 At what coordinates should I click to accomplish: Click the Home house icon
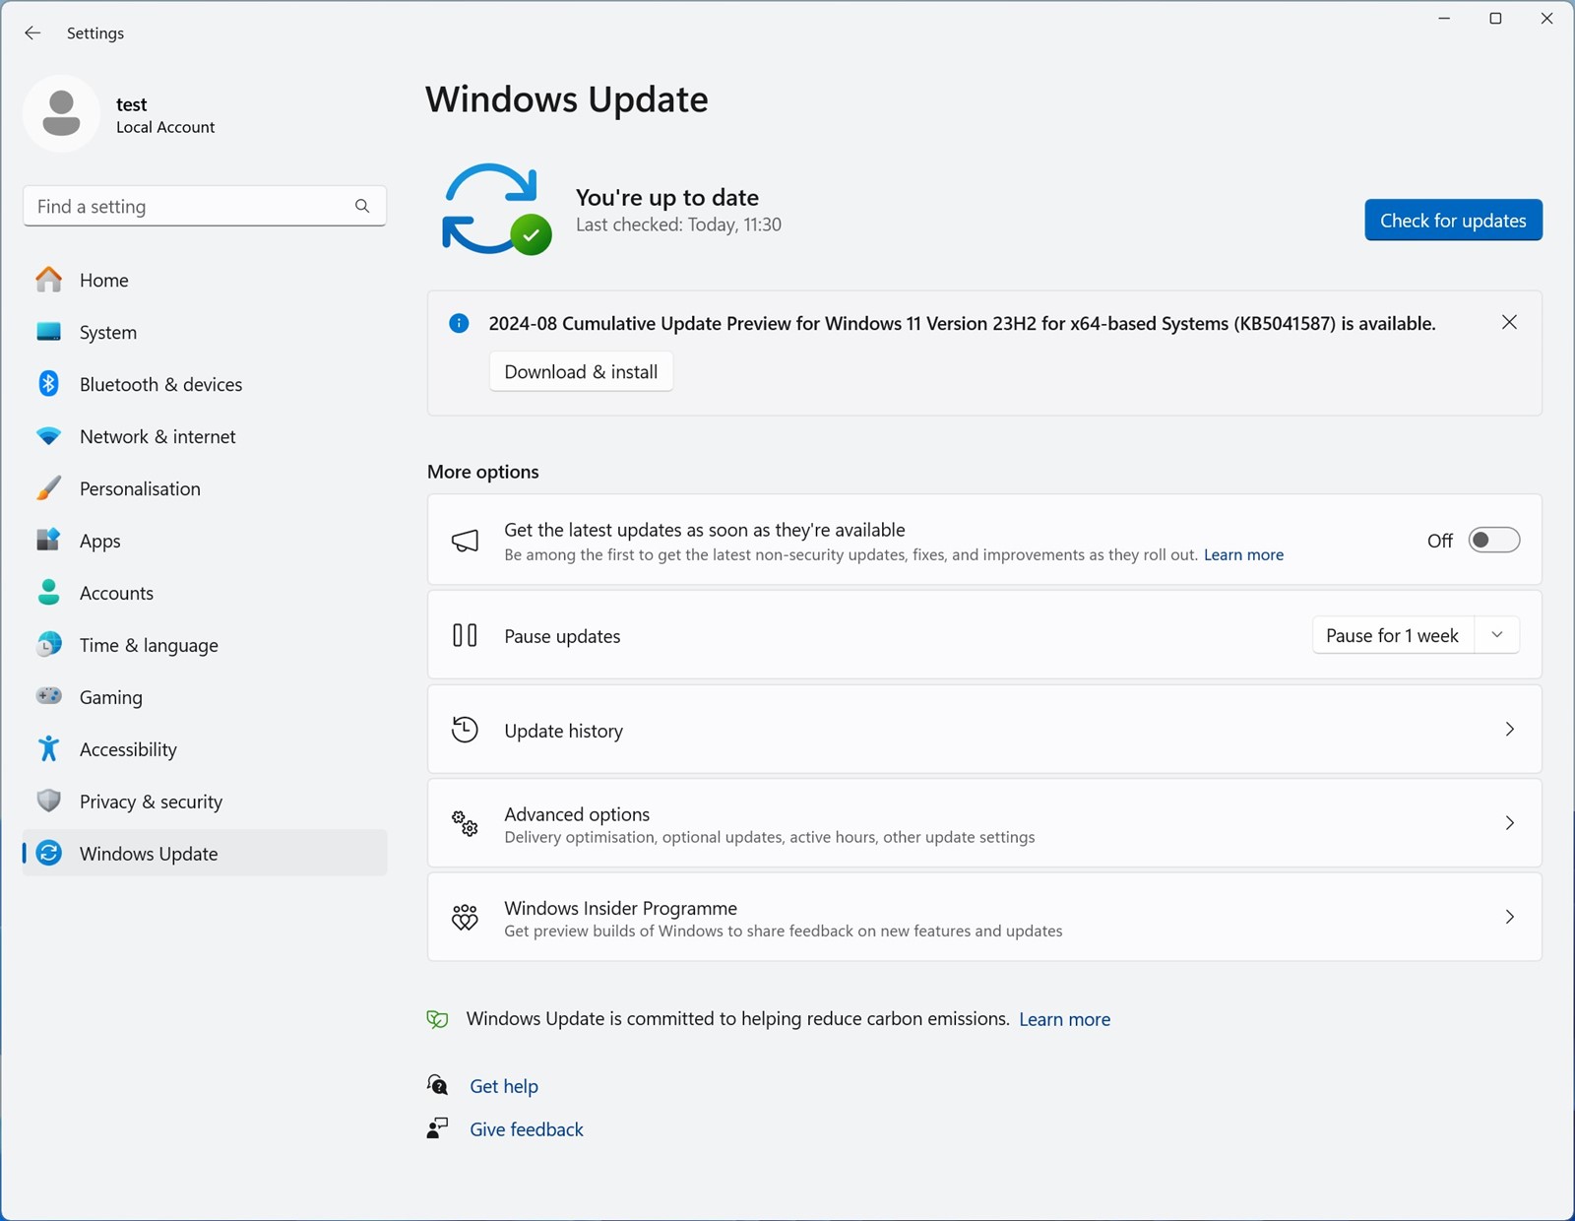(48, 280)
